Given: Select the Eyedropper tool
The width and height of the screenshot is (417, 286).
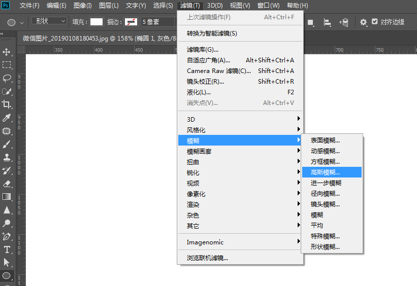Looking at the screenshot, I should tap(7, 118).
